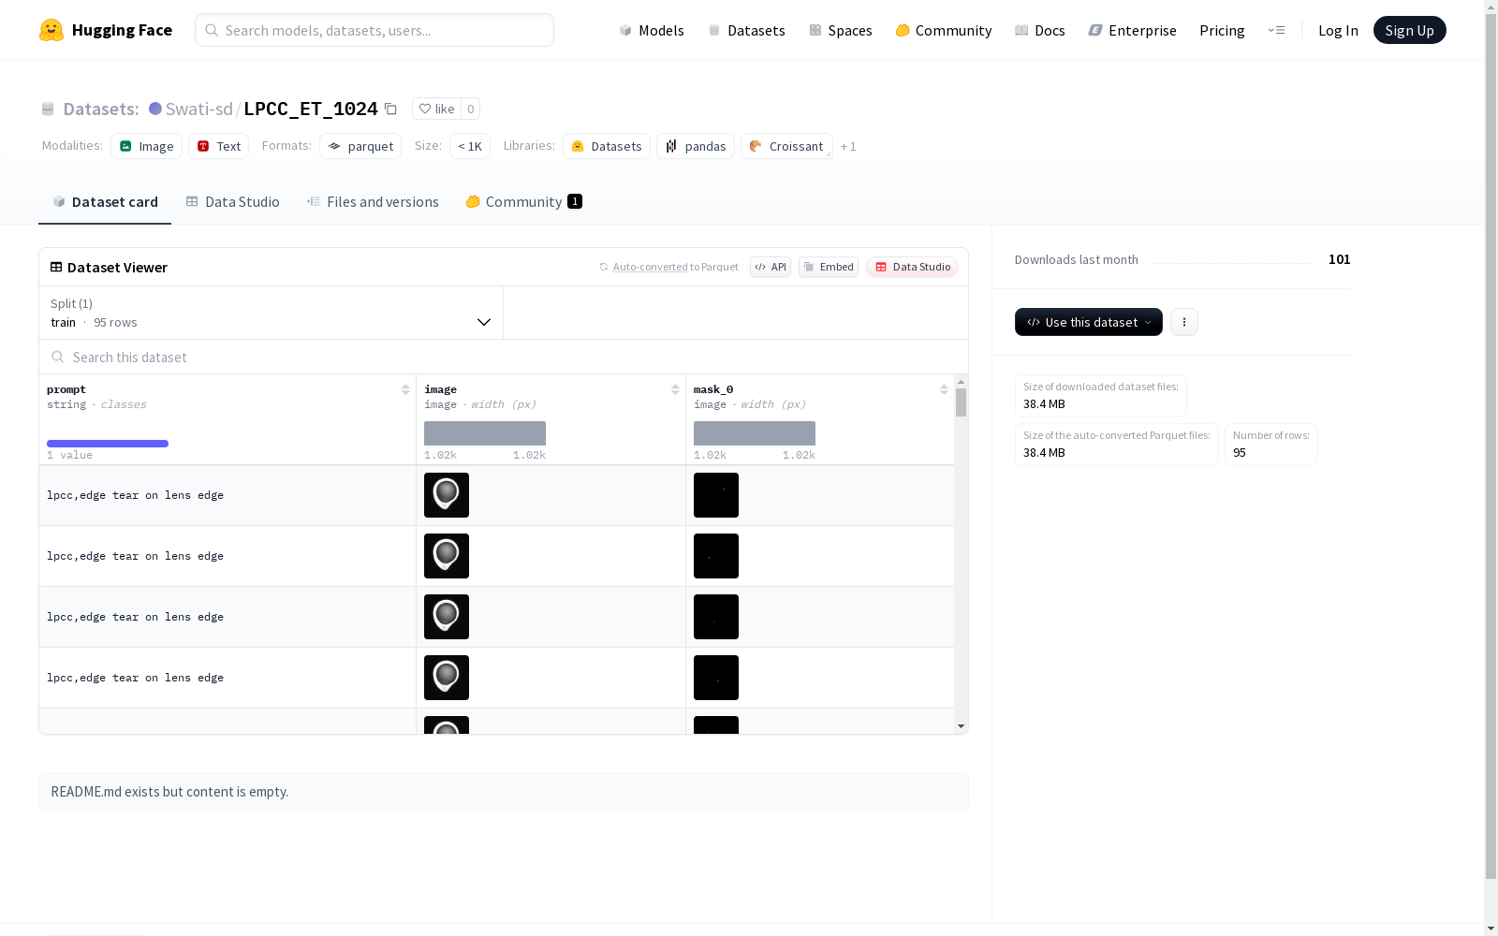Click the LPCC_ET_1024 dataset title
The height and width of the screenshot is (936, 1498).
[x=311, y=109]
